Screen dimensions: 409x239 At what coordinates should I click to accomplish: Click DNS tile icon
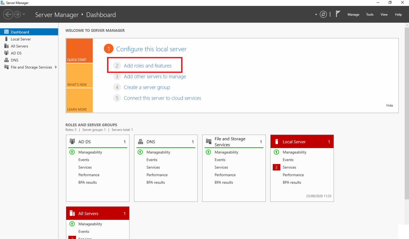pos(141,141)
